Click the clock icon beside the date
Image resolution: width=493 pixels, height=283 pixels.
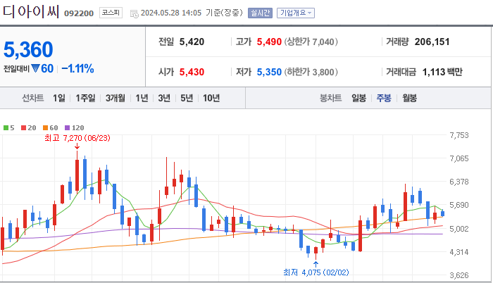coord(135,14)
